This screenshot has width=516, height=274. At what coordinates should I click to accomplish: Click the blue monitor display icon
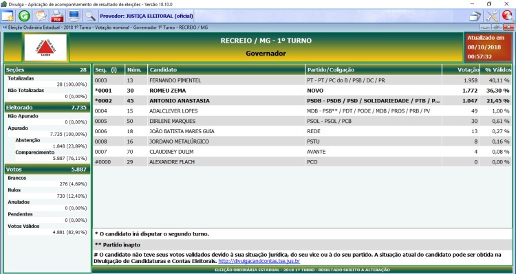coord(74,16)
